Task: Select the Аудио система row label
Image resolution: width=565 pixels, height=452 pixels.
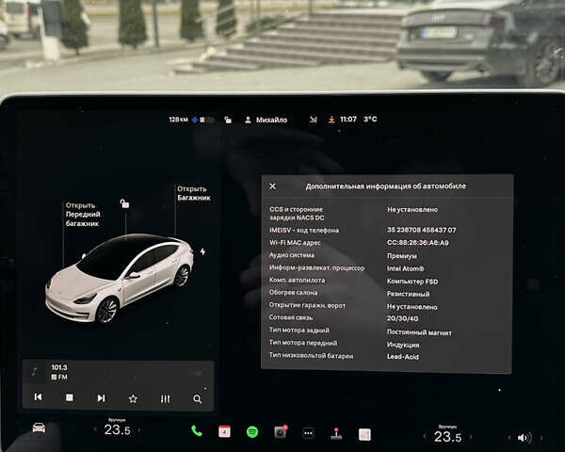Action: click(x=292, y=255)
